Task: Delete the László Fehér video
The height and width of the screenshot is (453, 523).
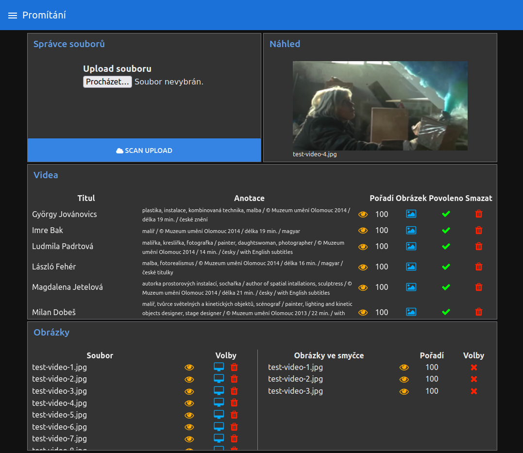Action: click(x=478, y=267)
